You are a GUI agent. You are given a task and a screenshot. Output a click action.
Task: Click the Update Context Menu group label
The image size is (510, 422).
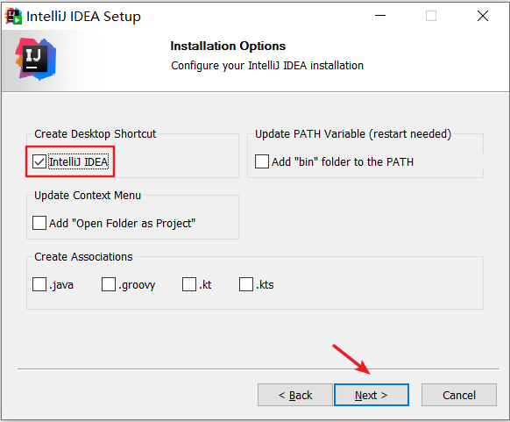click(88, 195)
